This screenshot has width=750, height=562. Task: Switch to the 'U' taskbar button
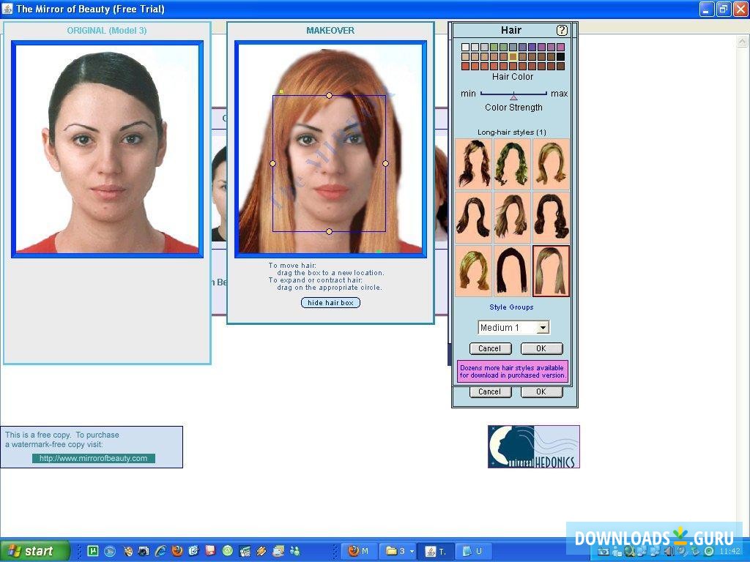tap(472, 551)
